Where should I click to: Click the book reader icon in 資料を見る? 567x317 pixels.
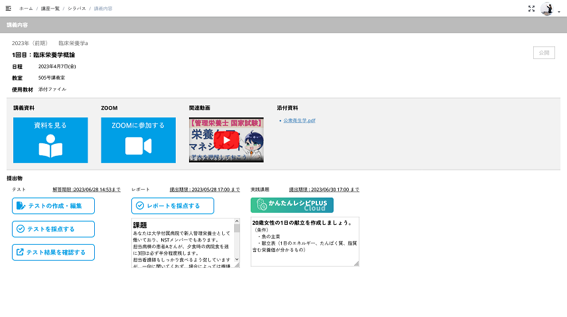[x=50, y=146]
